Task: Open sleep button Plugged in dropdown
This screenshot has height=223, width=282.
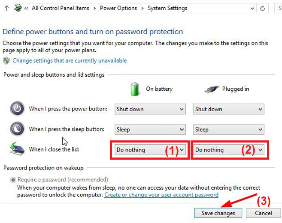Action: coord(228,129)
